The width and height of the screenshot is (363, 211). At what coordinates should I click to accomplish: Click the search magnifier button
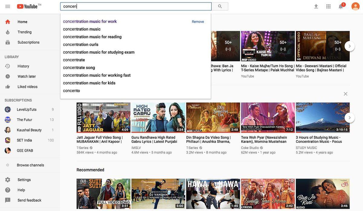[220, 6]
